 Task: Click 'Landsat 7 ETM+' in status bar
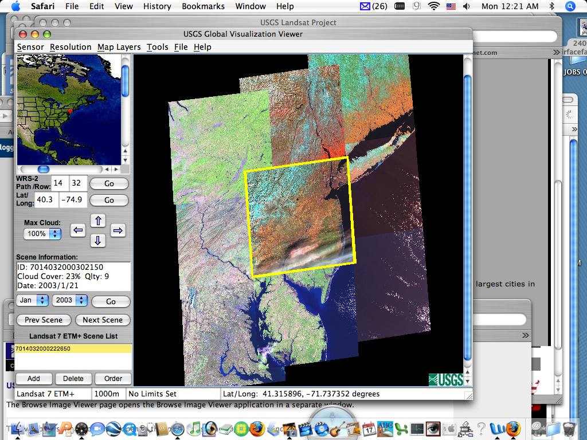point(46,394)
